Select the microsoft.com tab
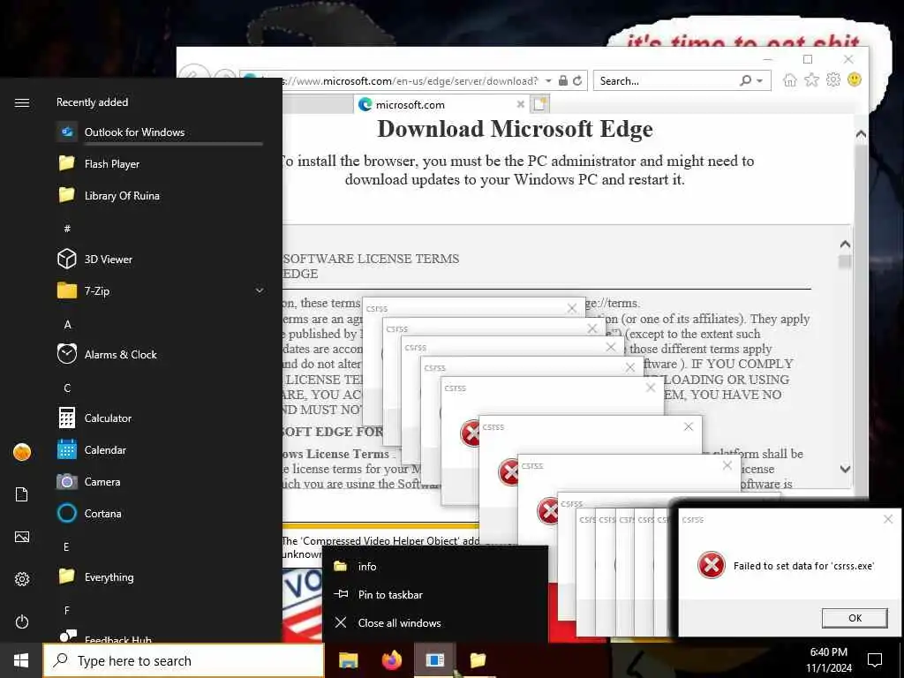 (441, 104)
